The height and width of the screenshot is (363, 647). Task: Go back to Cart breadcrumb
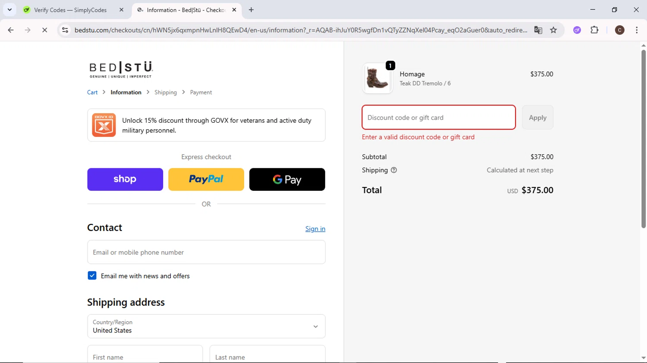(x=92, y=92)
